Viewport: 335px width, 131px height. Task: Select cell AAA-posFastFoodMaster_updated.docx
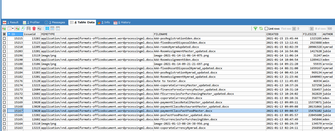210,115
